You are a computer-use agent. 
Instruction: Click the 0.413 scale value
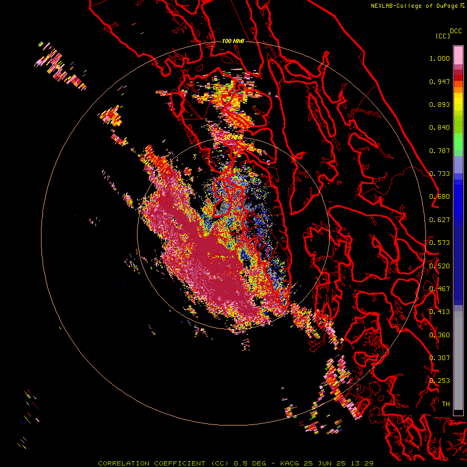(x=439, y=312)
